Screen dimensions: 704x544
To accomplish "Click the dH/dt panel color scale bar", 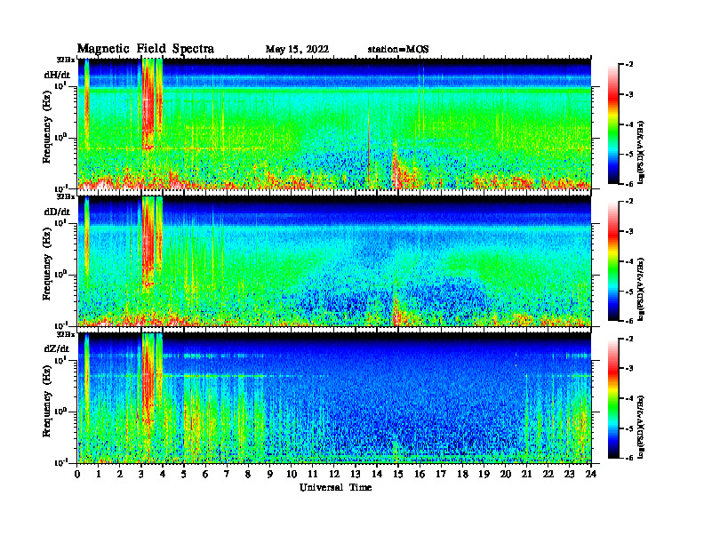I will click(x=613, y=124).
